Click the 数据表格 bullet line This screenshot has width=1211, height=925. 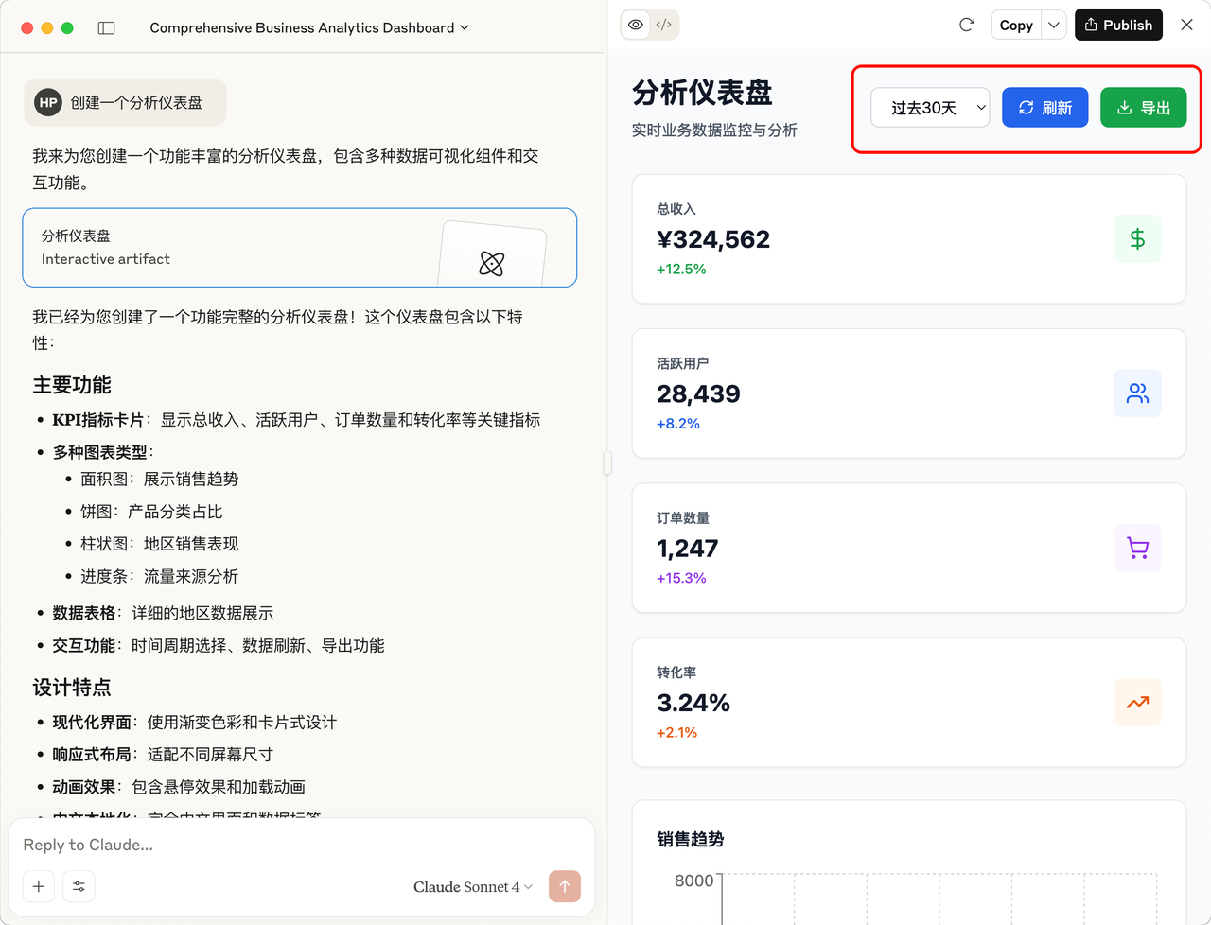click(163, 613)
